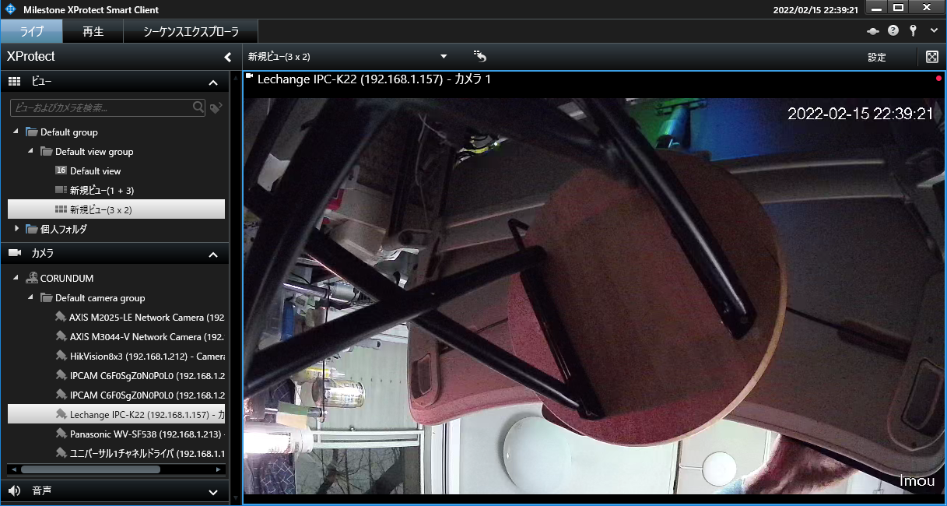The image size is (947, 506).
Task: Click the layout icon beside 新規ビュー(1 + 3)
Action: pyautogui.click(x=61, y=190)
